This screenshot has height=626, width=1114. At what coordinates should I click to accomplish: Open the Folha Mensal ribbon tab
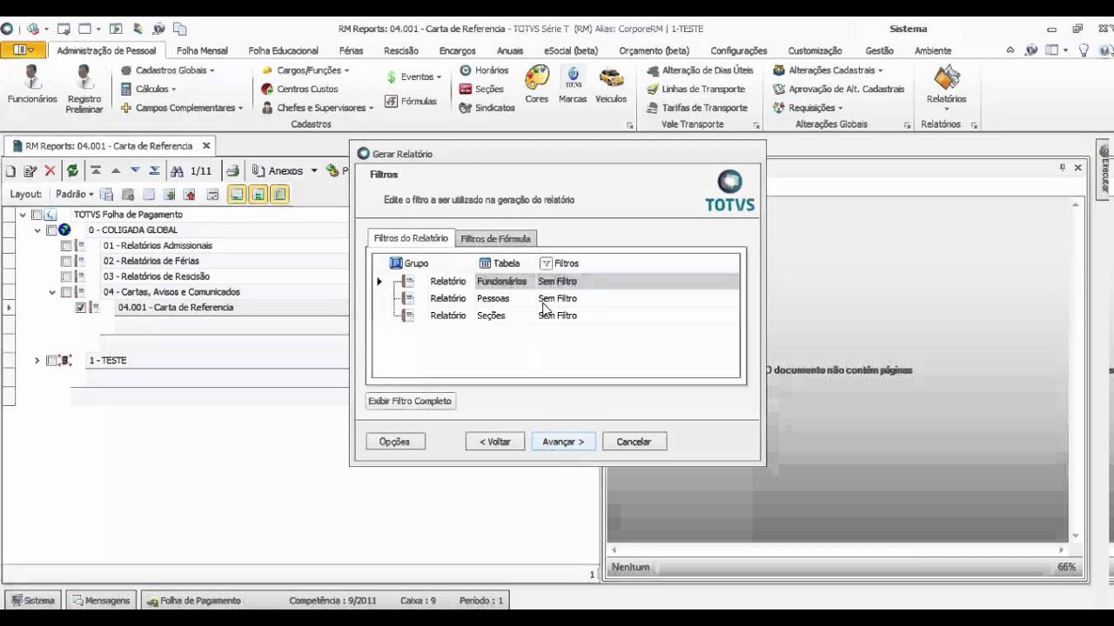click(202, 50)
